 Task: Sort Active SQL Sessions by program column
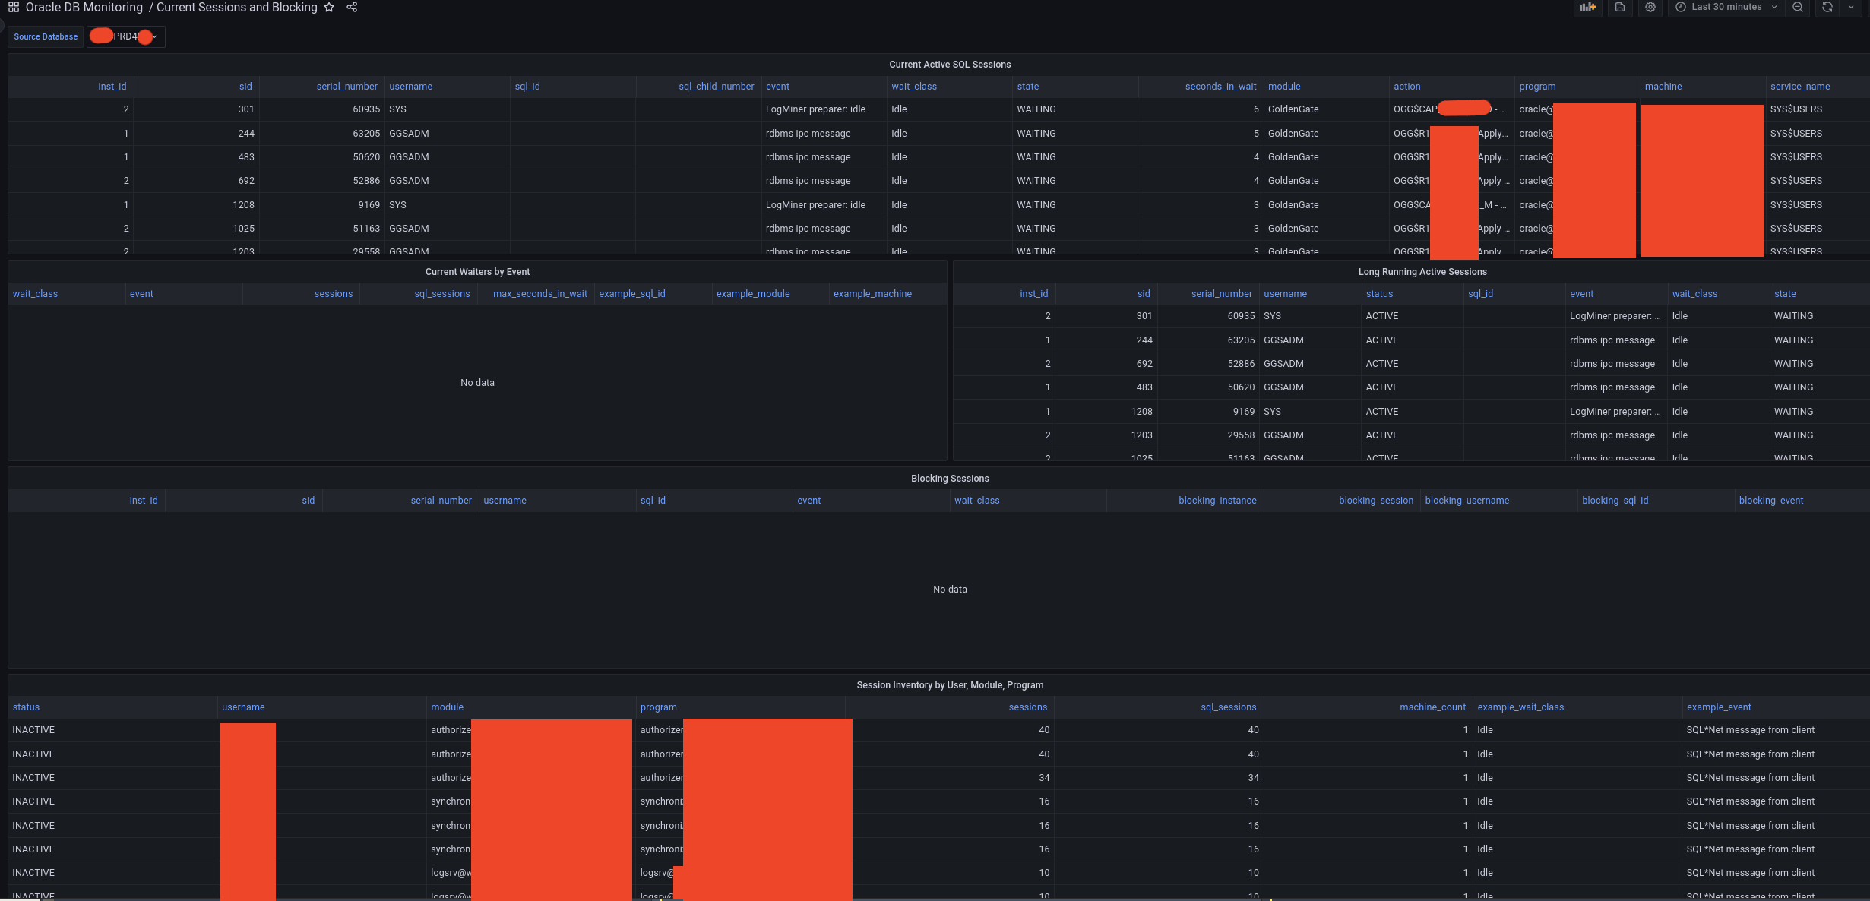(x=1537, y=87)
